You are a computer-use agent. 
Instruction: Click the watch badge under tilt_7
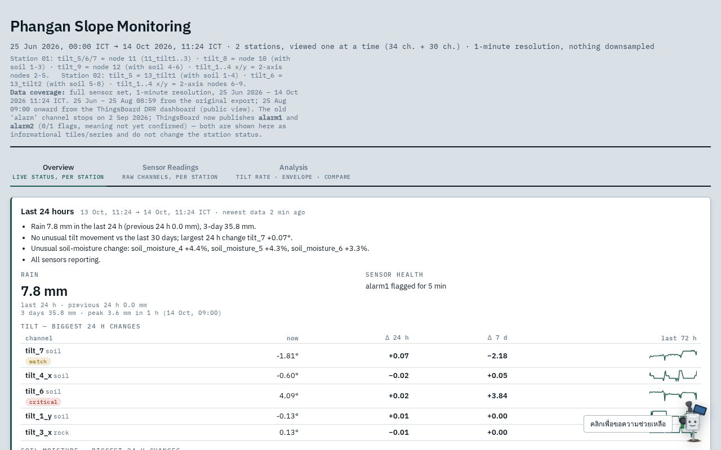(x=38, y=362)
